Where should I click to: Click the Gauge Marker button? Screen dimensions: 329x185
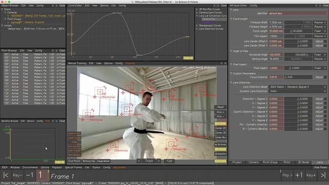(x=103, y=161)
